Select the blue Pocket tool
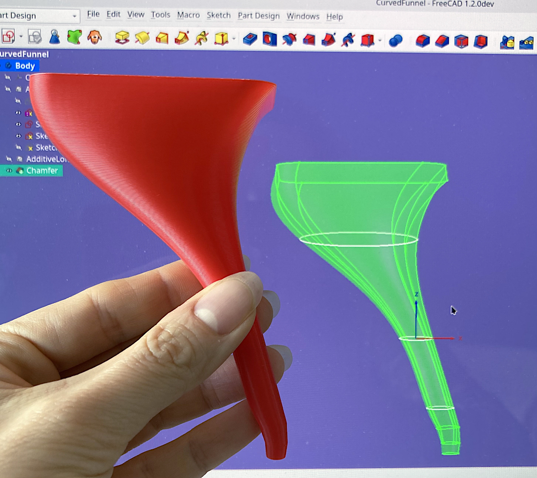 pyautogui.click(x=250, y=39)
